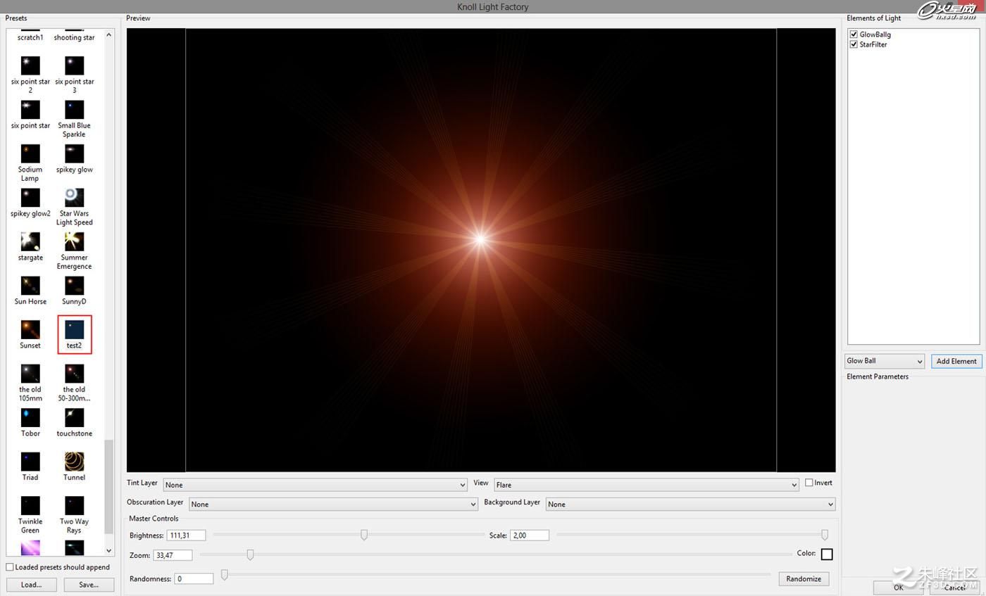986x596 pixels.
Task: Disable the GlowBallg element checkbox
Action: (854, 34)
